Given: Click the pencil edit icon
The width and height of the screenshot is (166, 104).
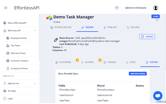Looking at the screenshot, I should click(56, 40).
